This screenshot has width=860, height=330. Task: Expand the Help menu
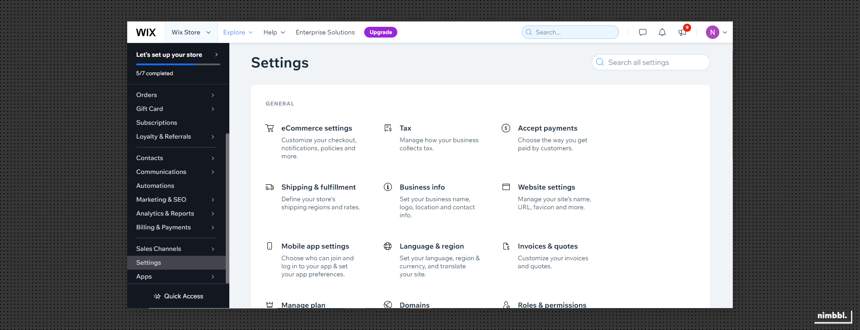pyautogui.click(x=274, y=32)
